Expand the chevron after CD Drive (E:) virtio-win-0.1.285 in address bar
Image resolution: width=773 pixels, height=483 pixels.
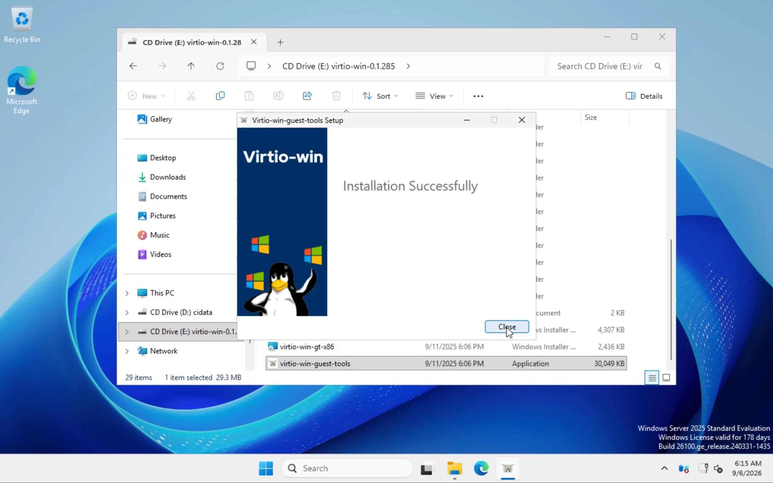click(x=408, y=66)
